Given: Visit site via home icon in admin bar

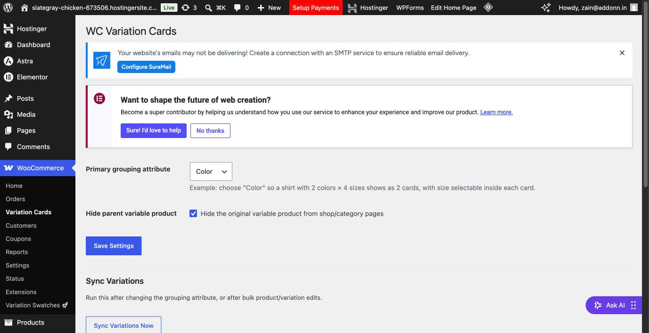Looking at the screenshot, I should 25,8.
